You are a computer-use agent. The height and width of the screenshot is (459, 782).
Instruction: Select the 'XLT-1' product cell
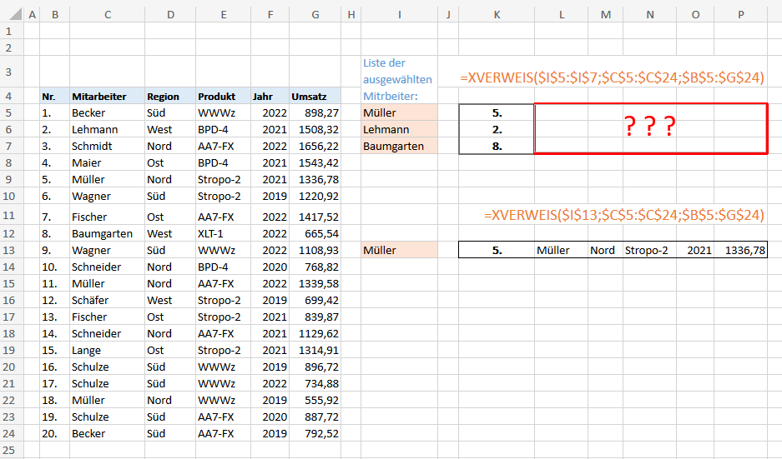(x=224, y=233)
